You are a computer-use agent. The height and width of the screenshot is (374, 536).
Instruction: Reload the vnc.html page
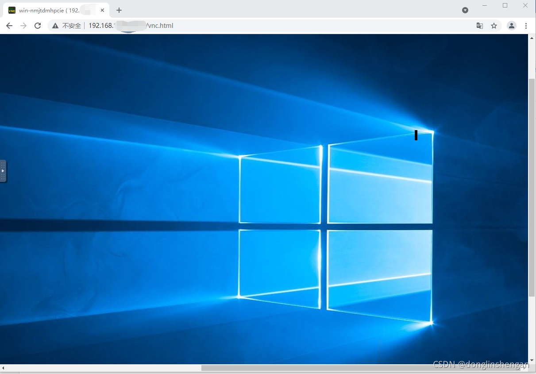click(38, 26)
